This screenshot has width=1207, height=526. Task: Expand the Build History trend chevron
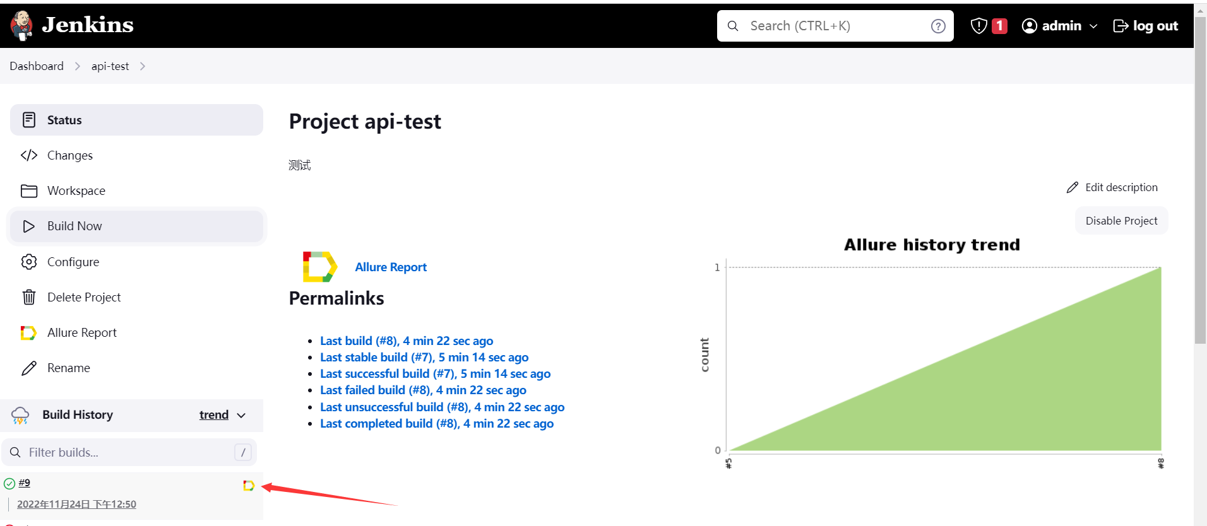pyautogui.click(x=241, y=415)
